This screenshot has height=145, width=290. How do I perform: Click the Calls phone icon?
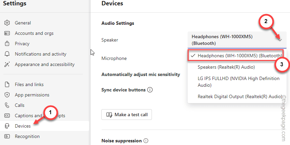coord(7,105)
